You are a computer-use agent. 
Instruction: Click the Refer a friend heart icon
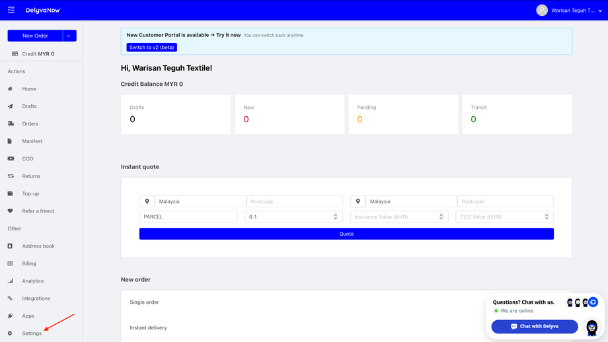[10, 211]
